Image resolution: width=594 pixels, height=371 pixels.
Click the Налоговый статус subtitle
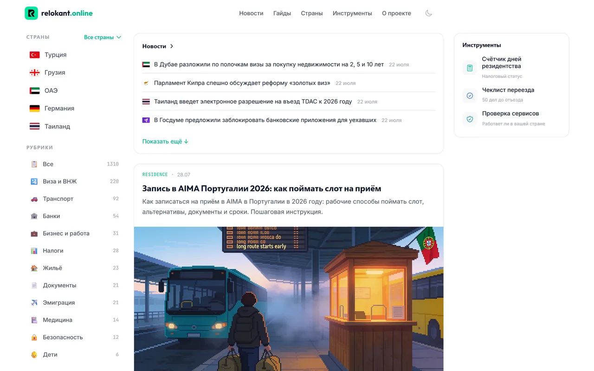tap(502, 77)
